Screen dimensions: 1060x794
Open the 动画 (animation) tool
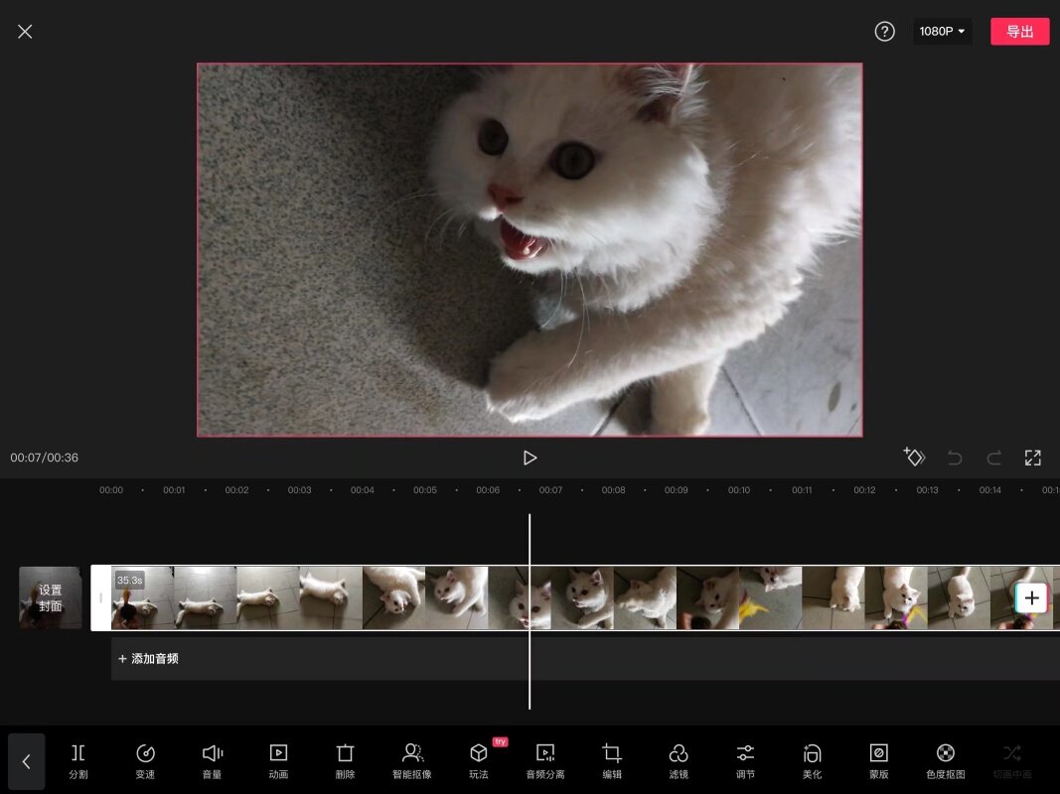pos(278,759)
